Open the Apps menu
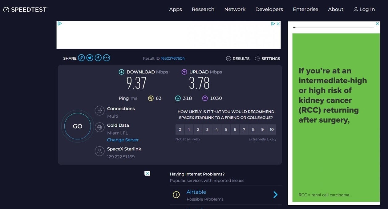 176,10
